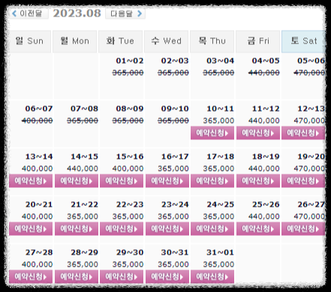Reserve the 14~15 night

[x=77, y=180]
